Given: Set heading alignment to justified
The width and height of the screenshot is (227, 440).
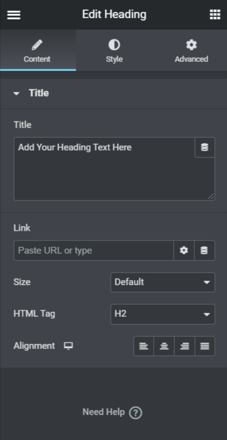Looking at the screenshot, I should [205, 347].
